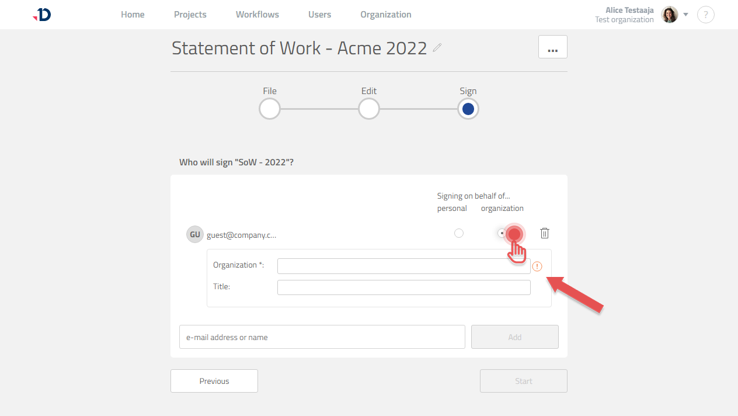Select signing on personal behalf
Screen dimensions: 738x416
pyautogui.click(x=458, y=233)
